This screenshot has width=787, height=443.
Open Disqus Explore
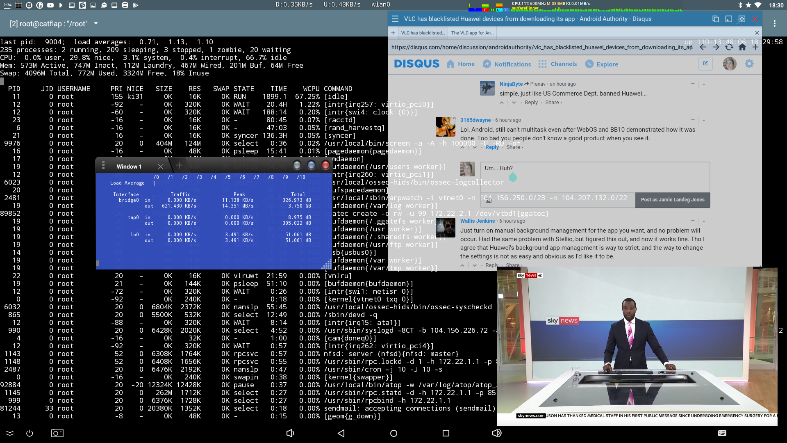click(x=602, y=64)
